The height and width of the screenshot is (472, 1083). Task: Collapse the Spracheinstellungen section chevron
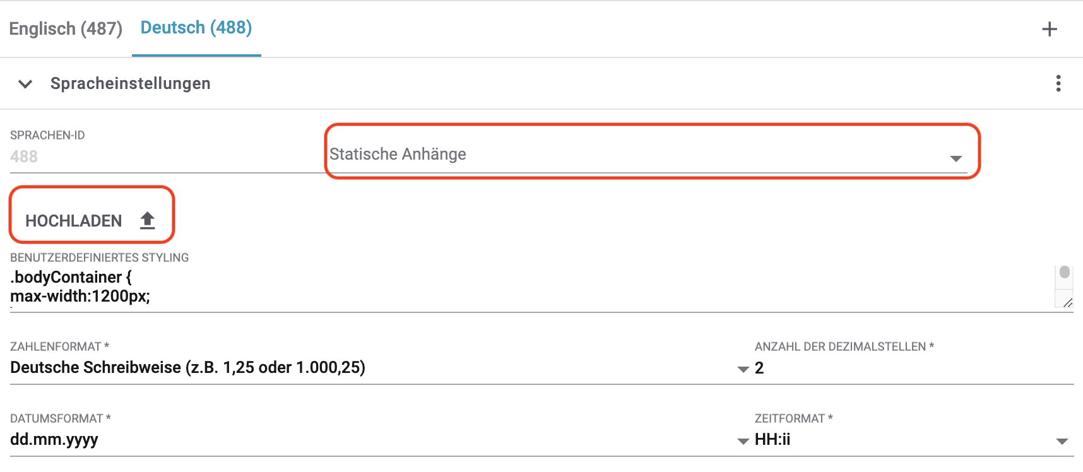25,84
